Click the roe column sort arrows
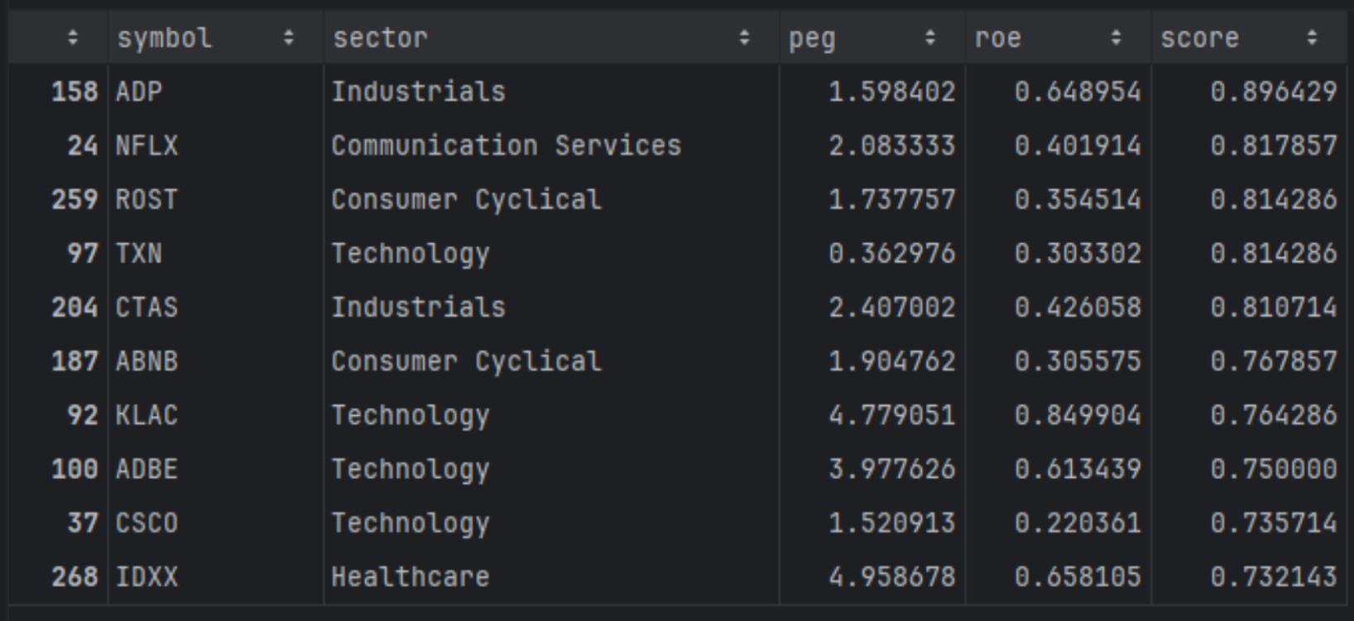 click(1116, 38)
